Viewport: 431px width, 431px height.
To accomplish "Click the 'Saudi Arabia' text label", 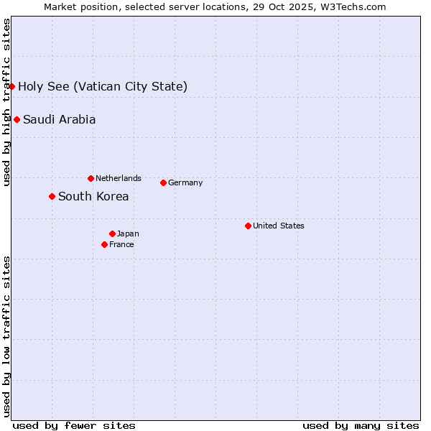I will 59,120.
